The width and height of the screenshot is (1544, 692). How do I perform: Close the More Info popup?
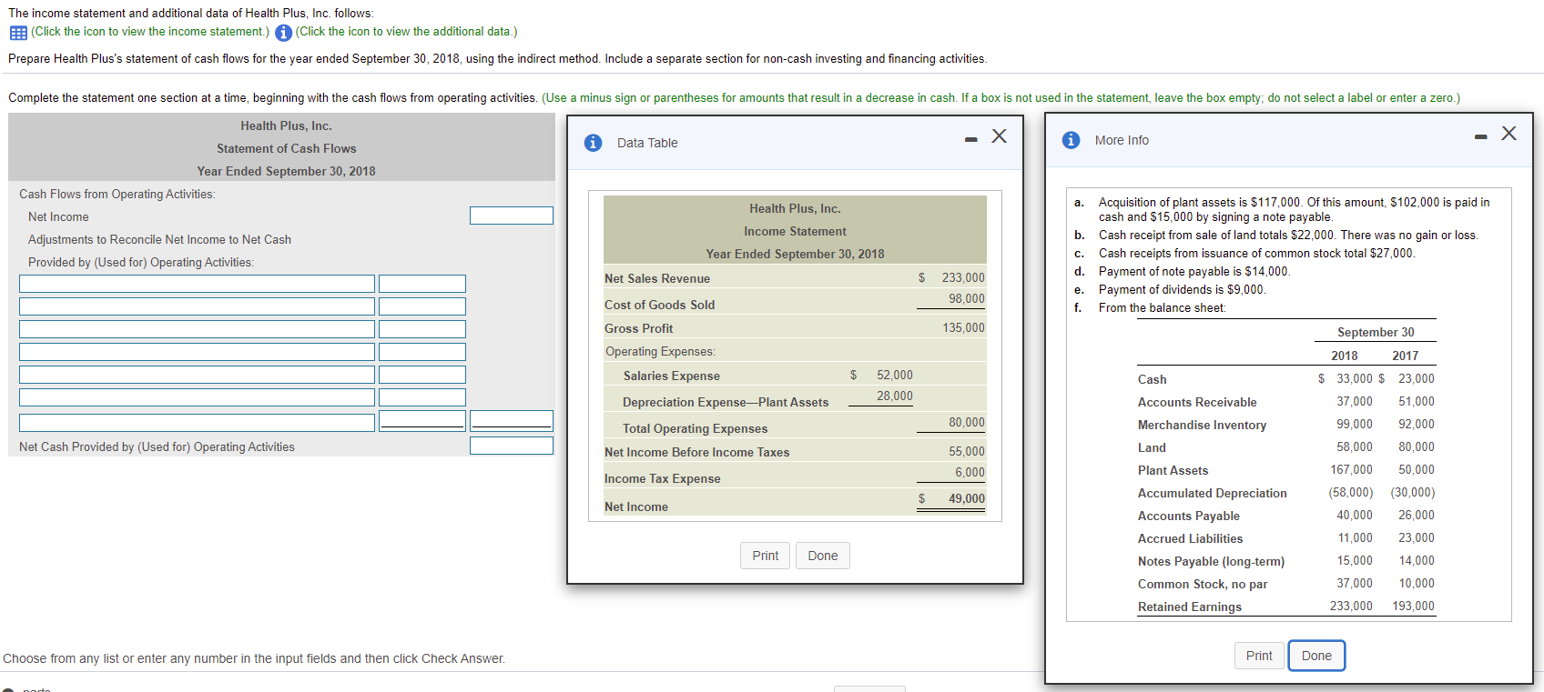[x=1508, y=134]
